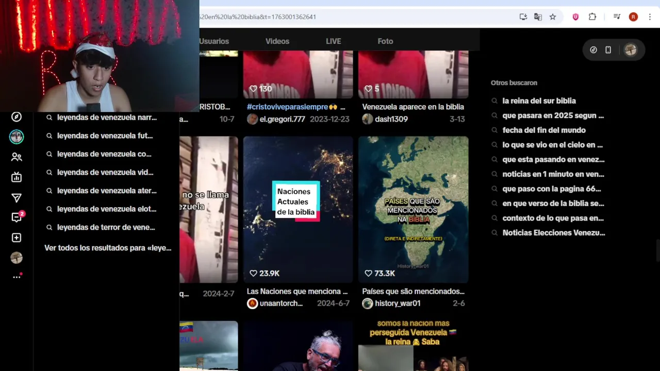The height and width of the screenshot is (371, 660).
Task: Open related search 'noticias en 1 minuto'
Action: click(x=553, y=174)
